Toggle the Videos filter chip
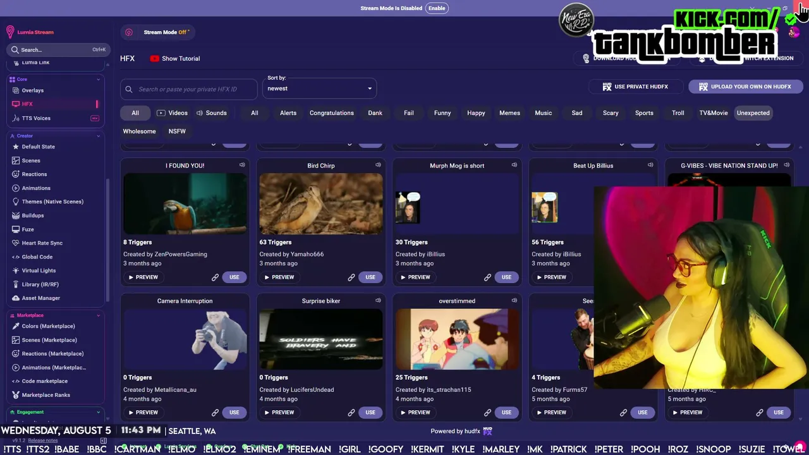809x455 pixels. pyautogui.click(x=173, y=113)
